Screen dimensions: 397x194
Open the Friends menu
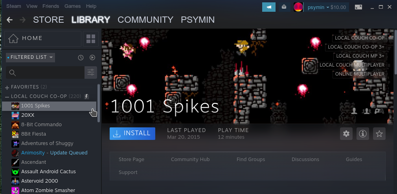click(x=51, y=6)
